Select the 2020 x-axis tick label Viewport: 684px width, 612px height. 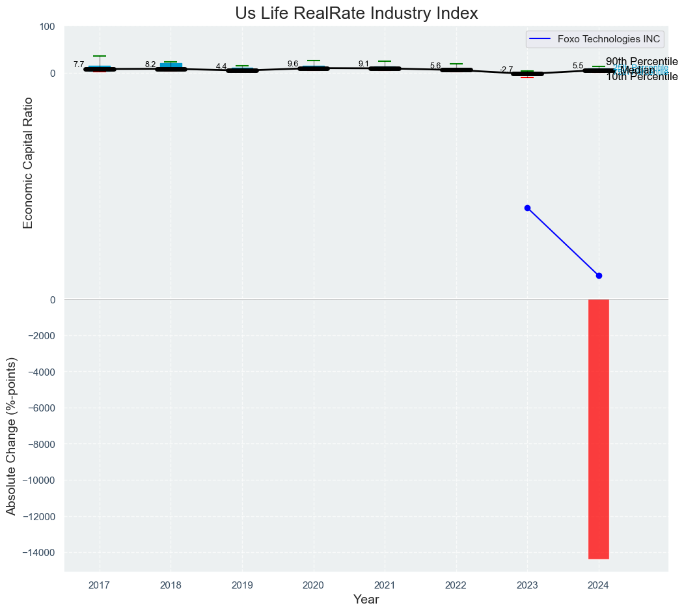pos(313,585)
